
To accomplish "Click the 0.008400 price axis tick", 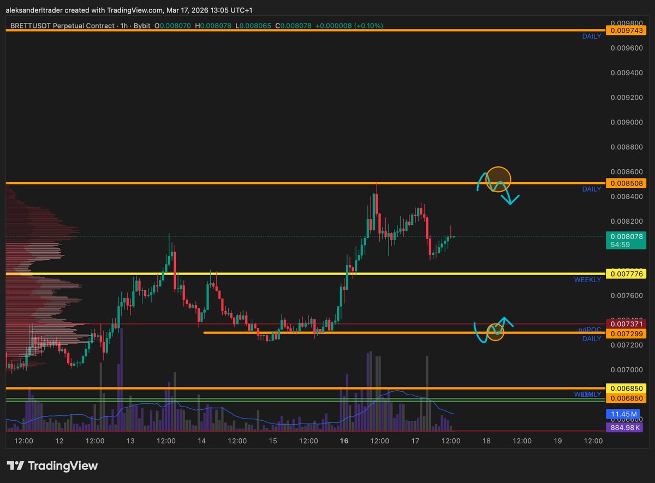I will 627,196.
